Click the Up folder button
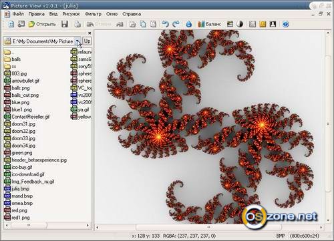Screen dimensions: 334x241 (x=87, y=41)
